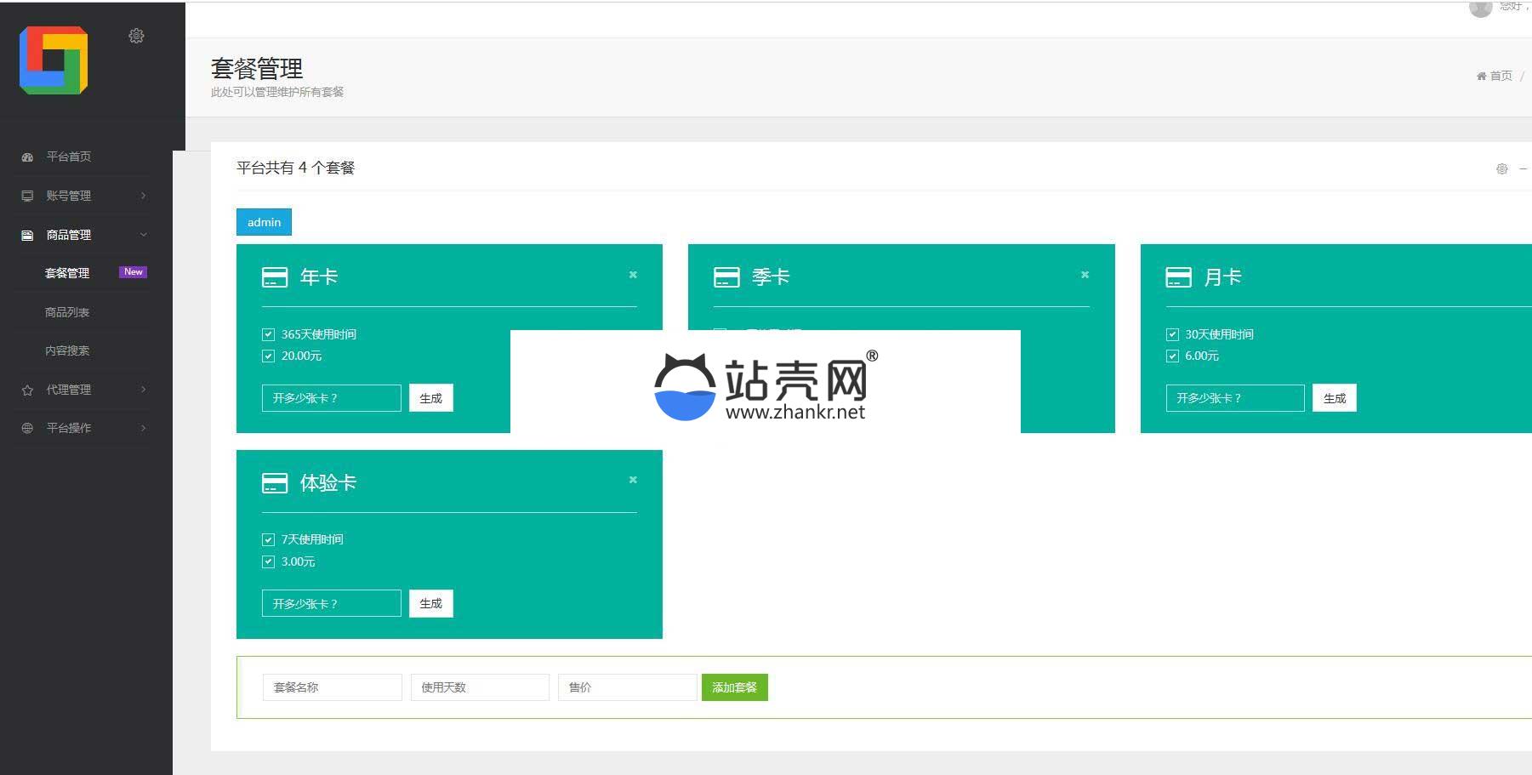Uncheck the 7天使用时间 checkbox on 体验卡
The height and width of the screenshot is (775, 1532).
(x=268, y=539)
